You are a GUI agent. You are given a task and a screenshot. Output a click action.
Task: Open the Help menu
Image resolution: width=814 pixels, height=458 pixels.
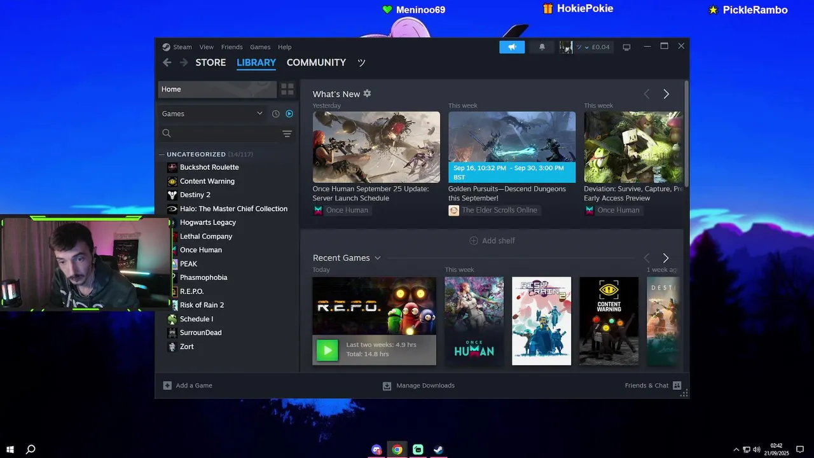click(x=285, y=47)
